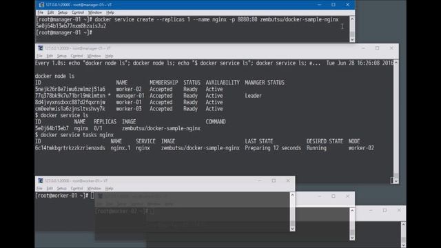Minimize the watch output terminal window
441x248 pixels.
(x=363, y=48)
